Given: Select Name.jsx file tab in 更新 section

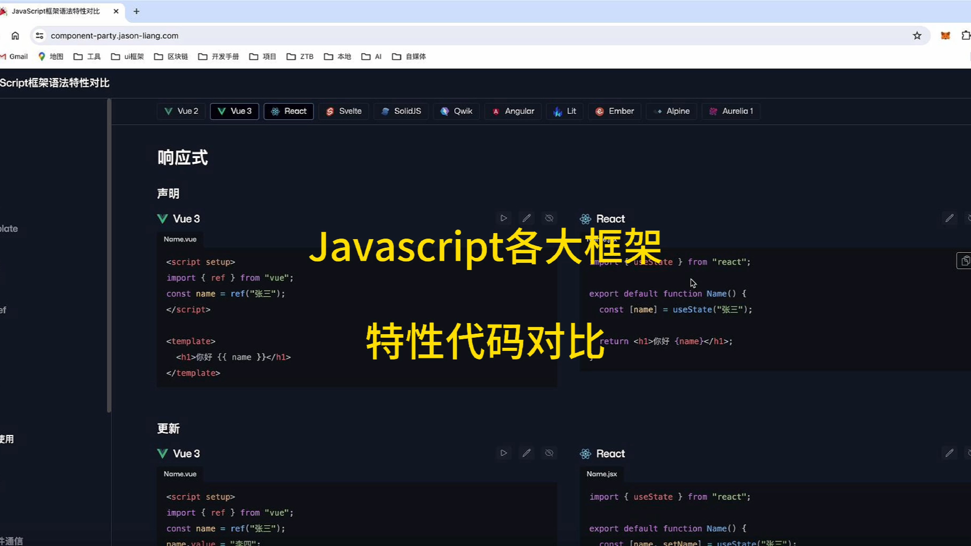Looking at the screenshot, I should [602, 474].
